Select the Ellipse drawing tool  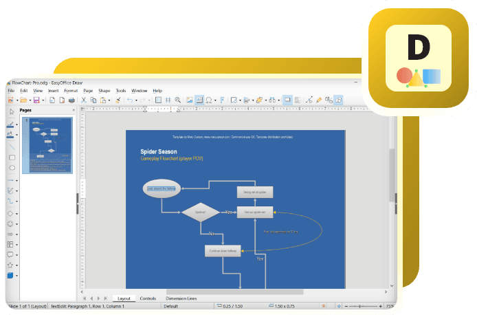click(x=11, y=168)
